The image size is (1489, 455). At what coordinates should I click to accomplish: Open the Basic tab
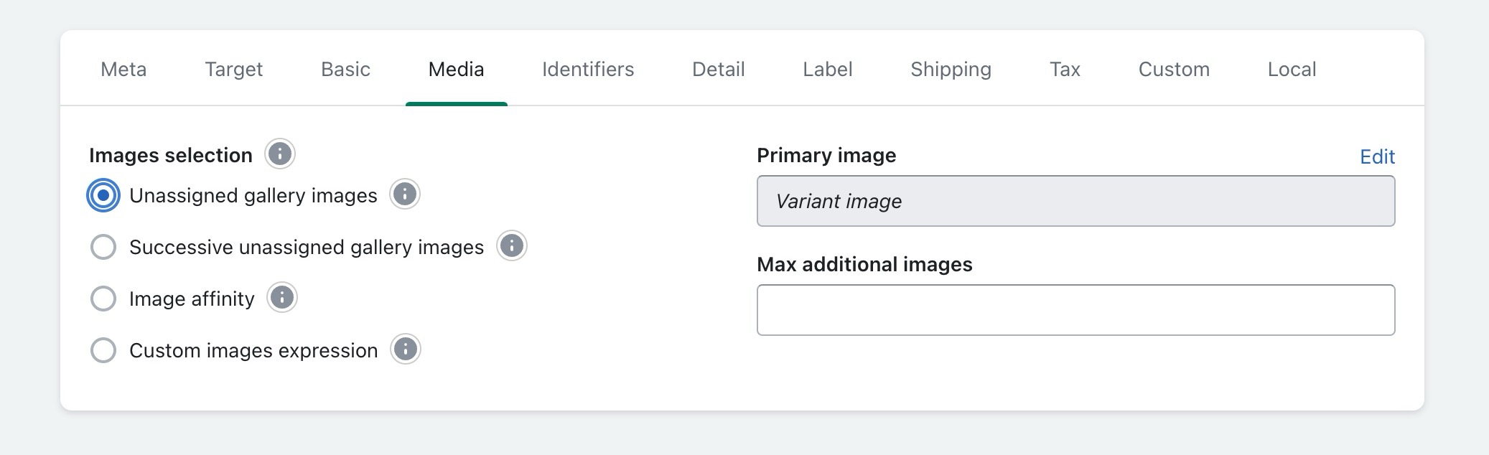pyautogui.click(x=346, y=70)
